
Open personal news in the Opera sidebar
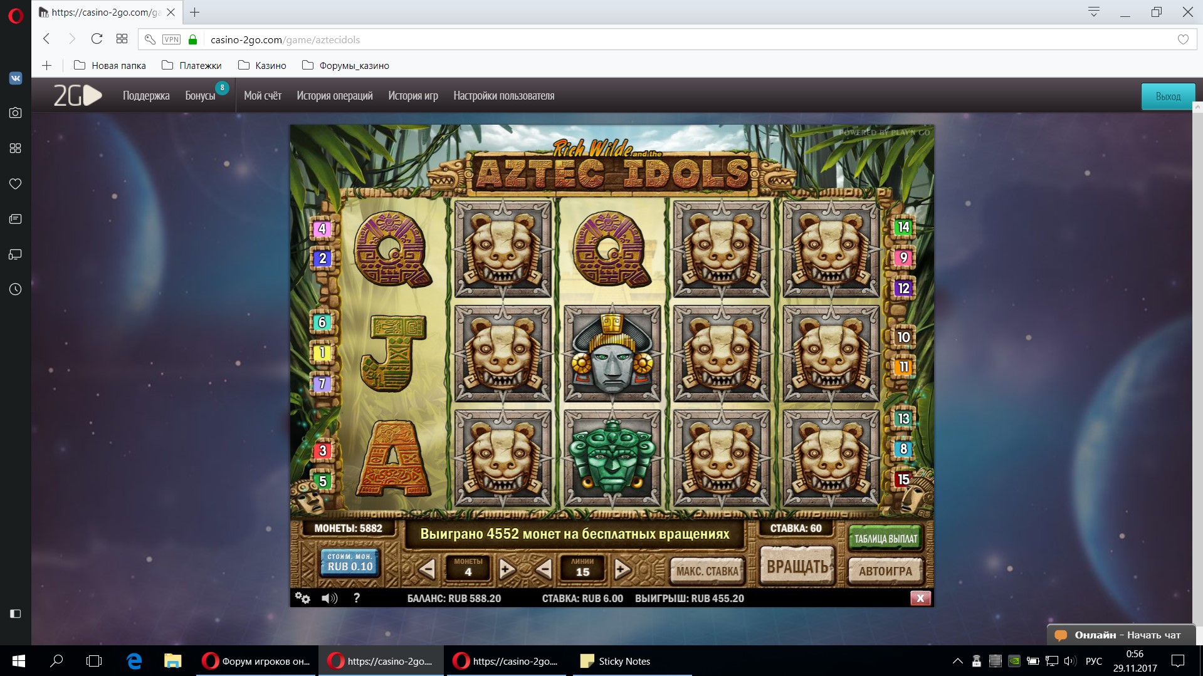16,219
